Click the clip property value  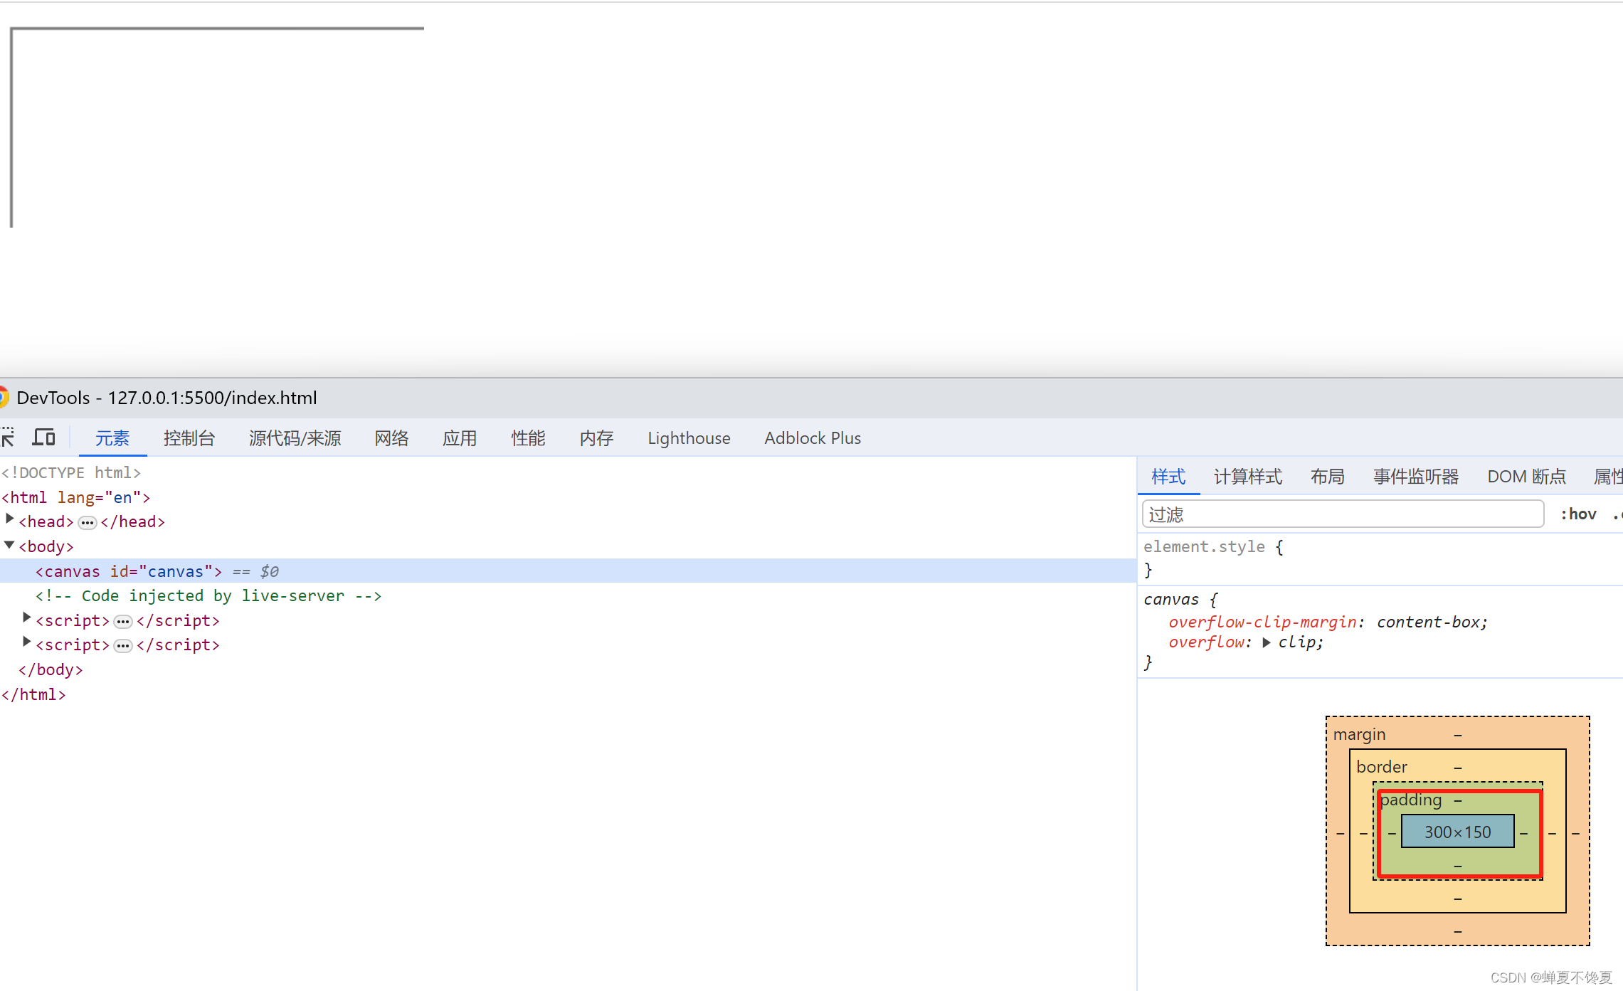[x=1297, y=642]
